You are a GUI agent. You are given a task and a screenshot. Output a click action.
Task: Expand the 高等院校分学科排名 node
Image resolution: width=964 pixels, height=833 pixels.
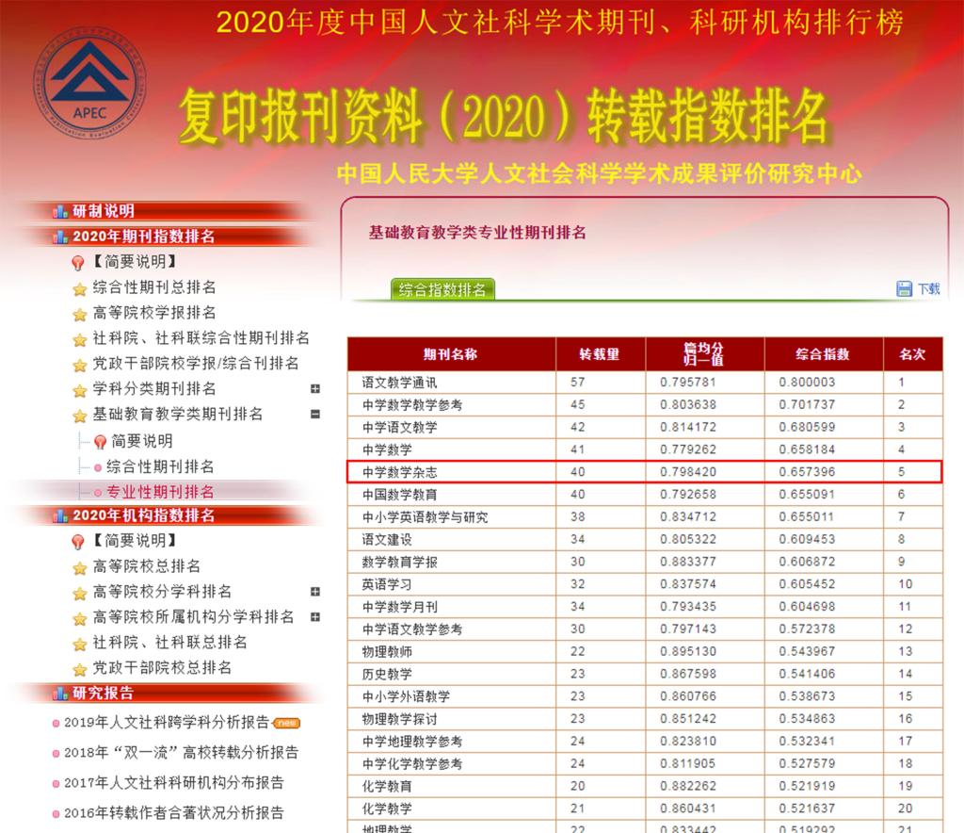pyautogui.click(x=315, y=592)
